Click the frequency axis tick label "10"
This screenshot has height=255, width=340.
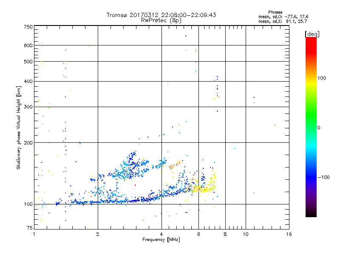coord(246,234)
